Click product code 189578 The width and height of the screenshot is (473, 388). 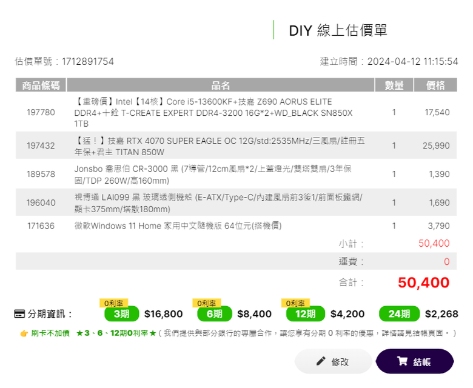pyautogui.click(x=41, y=174)
